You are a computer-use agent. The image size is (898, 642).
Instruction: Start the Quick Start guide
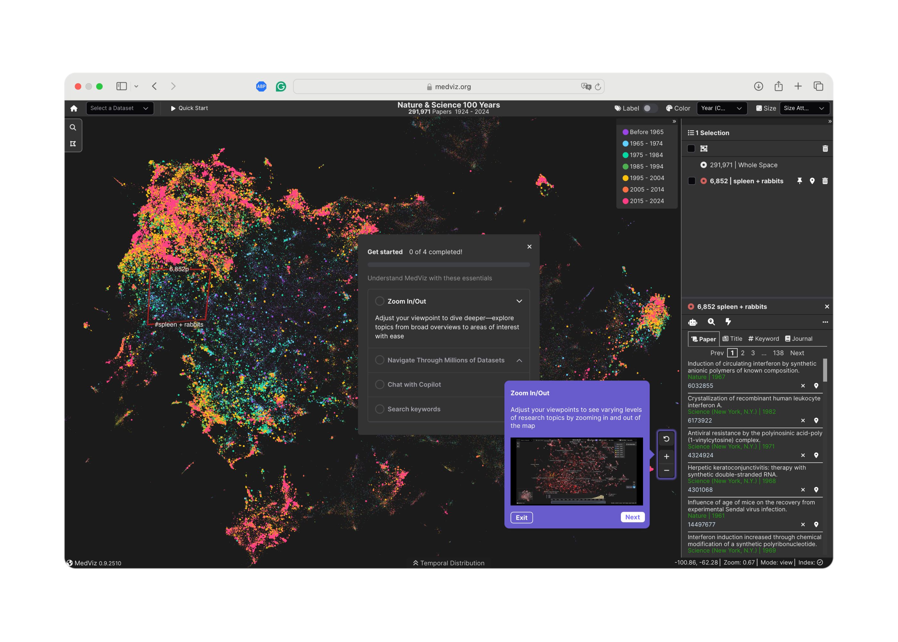pyautogui.click(x=189, y=108)
